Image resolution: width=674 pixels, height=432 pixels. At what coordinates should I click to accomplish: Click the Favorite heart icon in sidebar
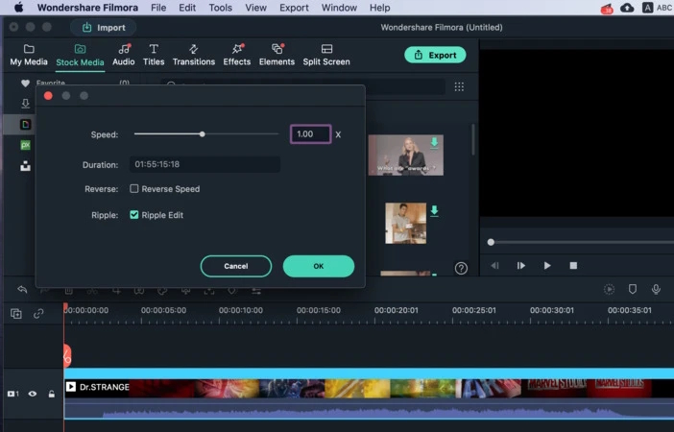coord(25,83)
